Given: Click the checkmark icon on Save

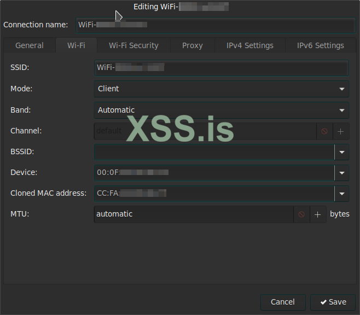Looking at the screenshot, I should click(x=324, y=302).
